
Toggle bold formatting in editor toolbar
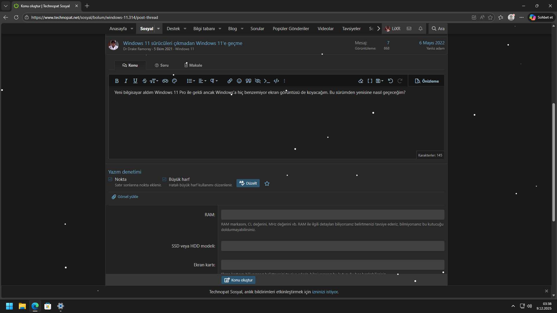coord(117,81)
